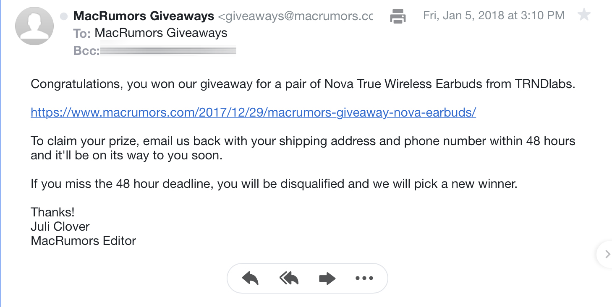This screenshot has height=307, width=612.
Task: Click the Juli Clover signature name
Action: 60,226
